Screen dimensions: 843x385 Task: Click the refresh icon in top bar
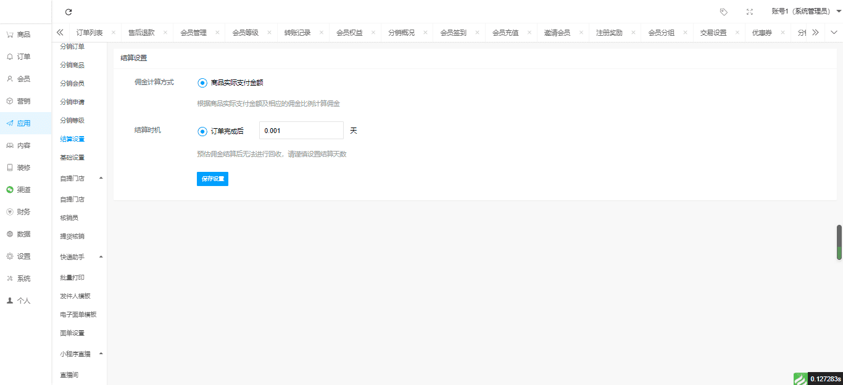pos(69,12)
